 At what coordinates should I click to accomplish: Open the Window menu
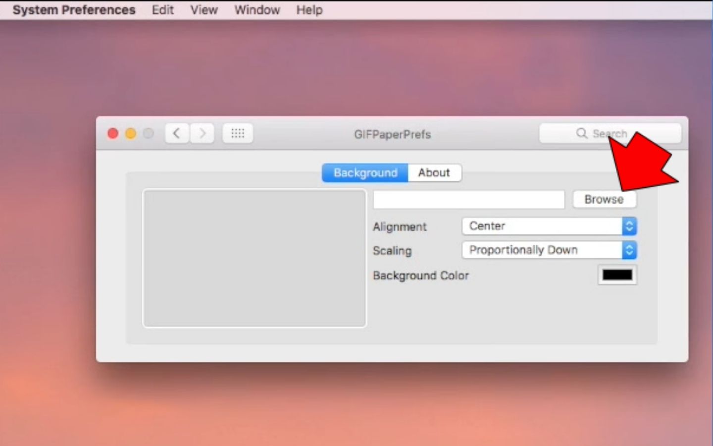point(257,10)
